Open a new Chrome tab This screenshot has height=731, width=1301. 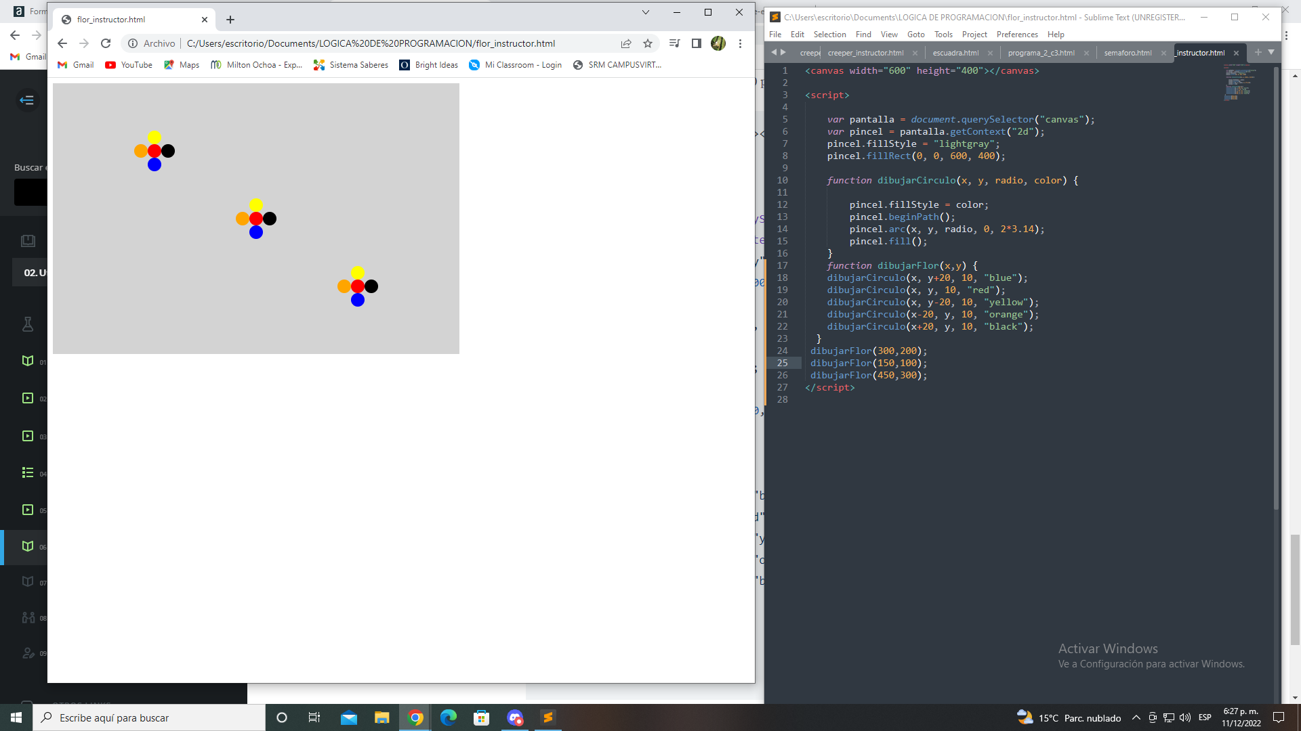coord(230,20)
